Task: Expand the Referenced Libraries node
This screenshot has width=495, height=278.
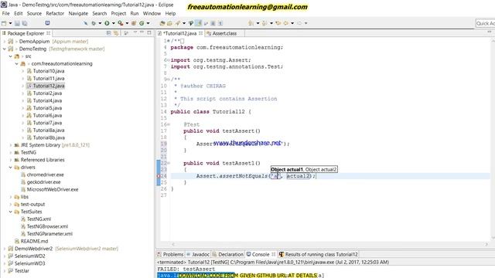Action: click(x=11, y=160)
